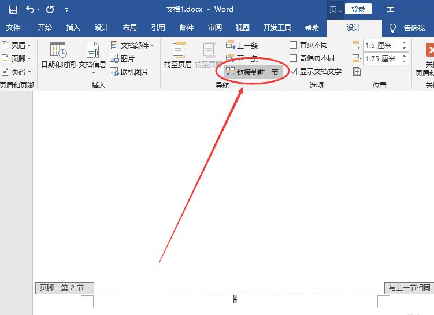Click the 告诉我 lightbulb search
434x315 pixels.
tap(407, 28)
